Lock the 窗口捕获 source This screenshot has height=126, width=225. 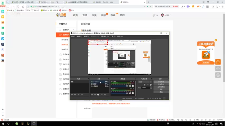108,84
